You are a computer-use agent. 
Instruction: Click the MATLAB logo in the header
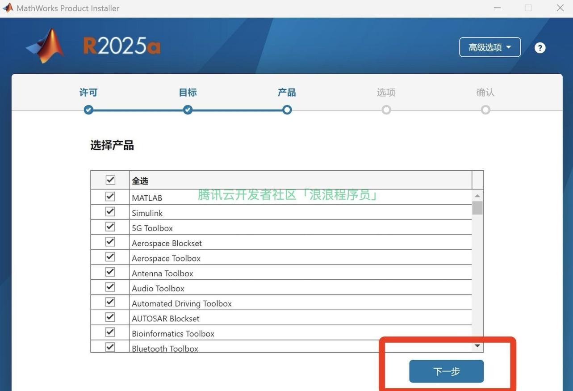tap(45, 46)
